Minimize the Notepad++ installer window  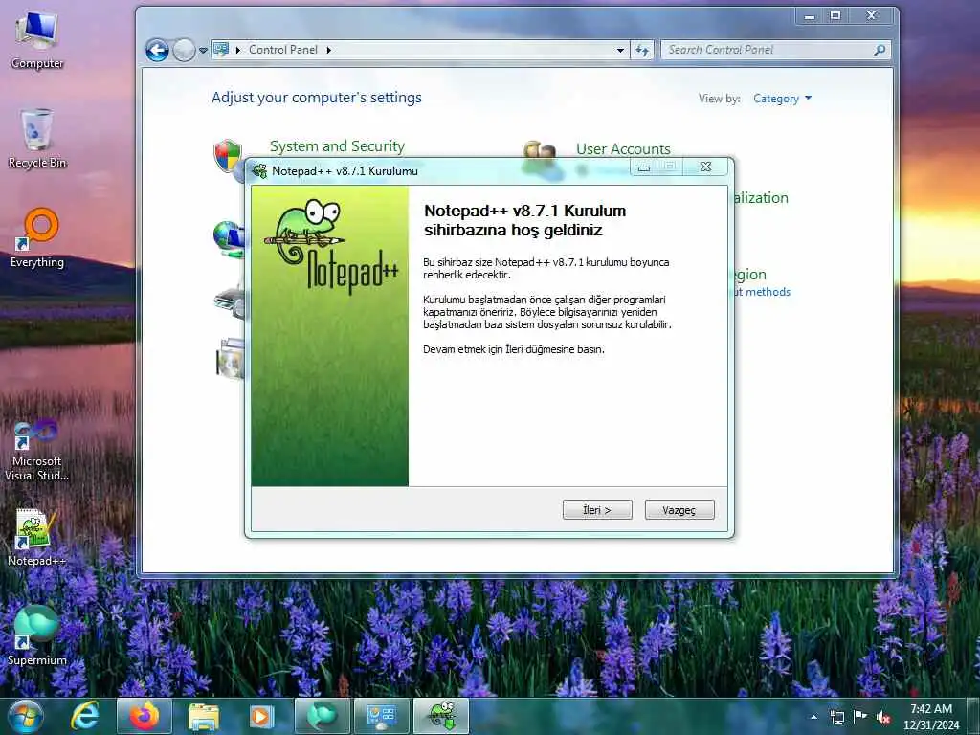pos(644,167)
